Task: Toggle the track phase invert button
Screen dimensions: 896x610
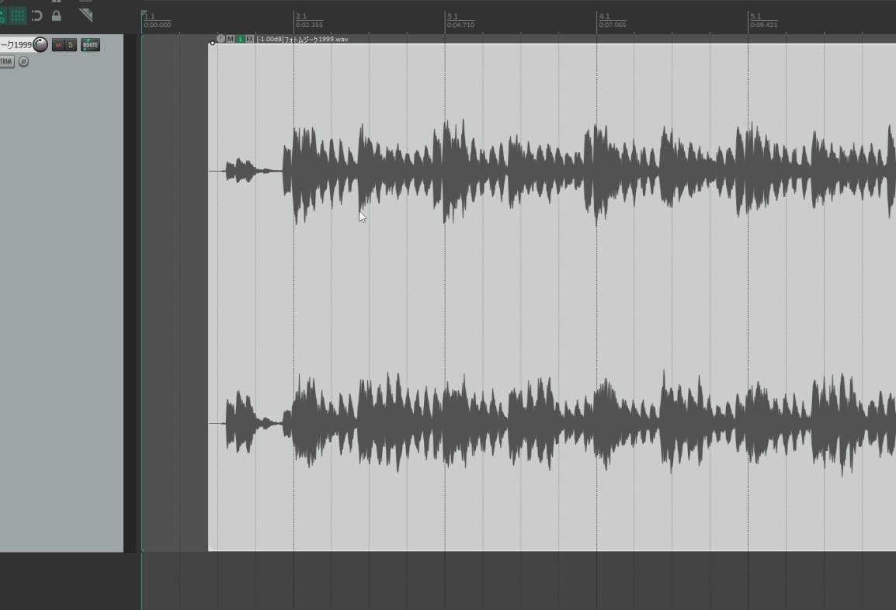Action: tap(23, 61)
